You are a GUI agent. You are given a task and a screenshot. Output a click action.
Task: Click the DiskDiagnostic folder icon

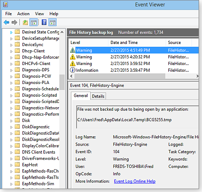click(x=17, y=127)
